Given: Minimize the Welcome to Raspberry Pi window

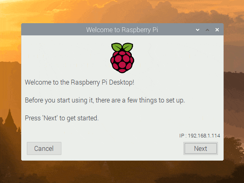Looking at the screenshot, I should [x=198, y=30].
